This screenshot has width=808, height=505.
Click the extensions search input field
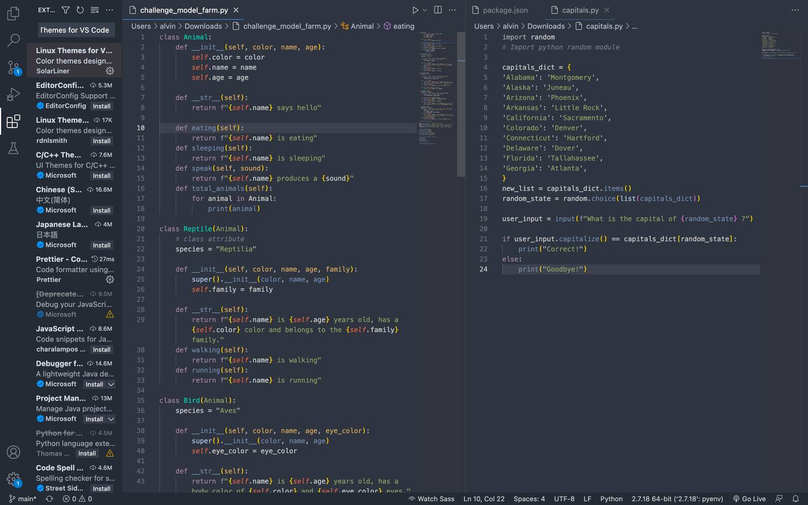pyautogui.click(x=74, y=30)
